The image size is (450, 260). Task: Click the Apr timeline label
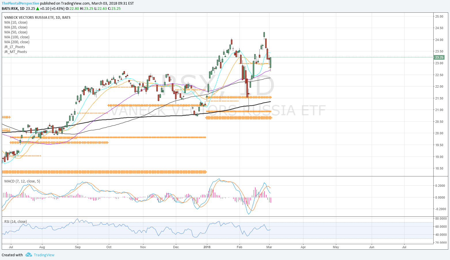click(303, 247)
